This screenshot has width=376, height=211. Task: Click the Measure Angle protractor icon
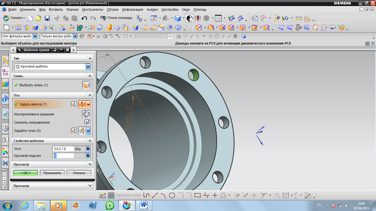pyautogui.click(x=307, y=18)
